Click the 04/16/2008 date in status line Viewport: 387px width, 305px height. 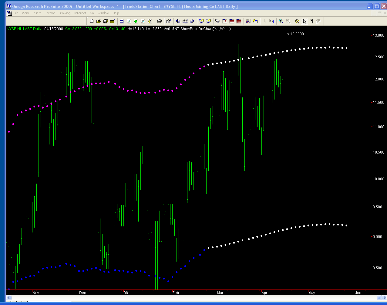point(53,29)
